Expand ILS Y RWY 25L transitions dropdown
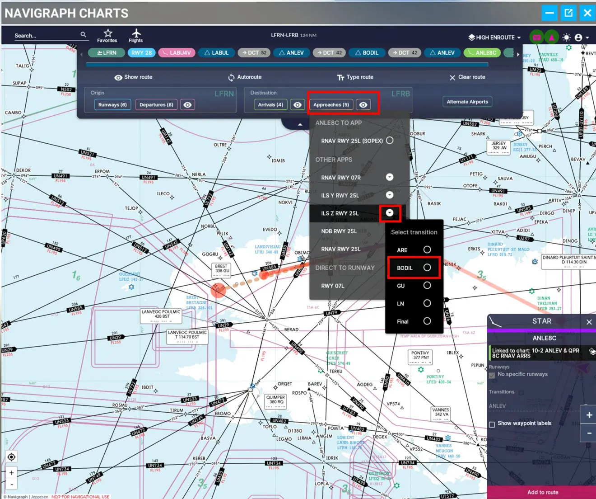Image resolution: width=596 pixels, height=499 pixels. point(390,195)
